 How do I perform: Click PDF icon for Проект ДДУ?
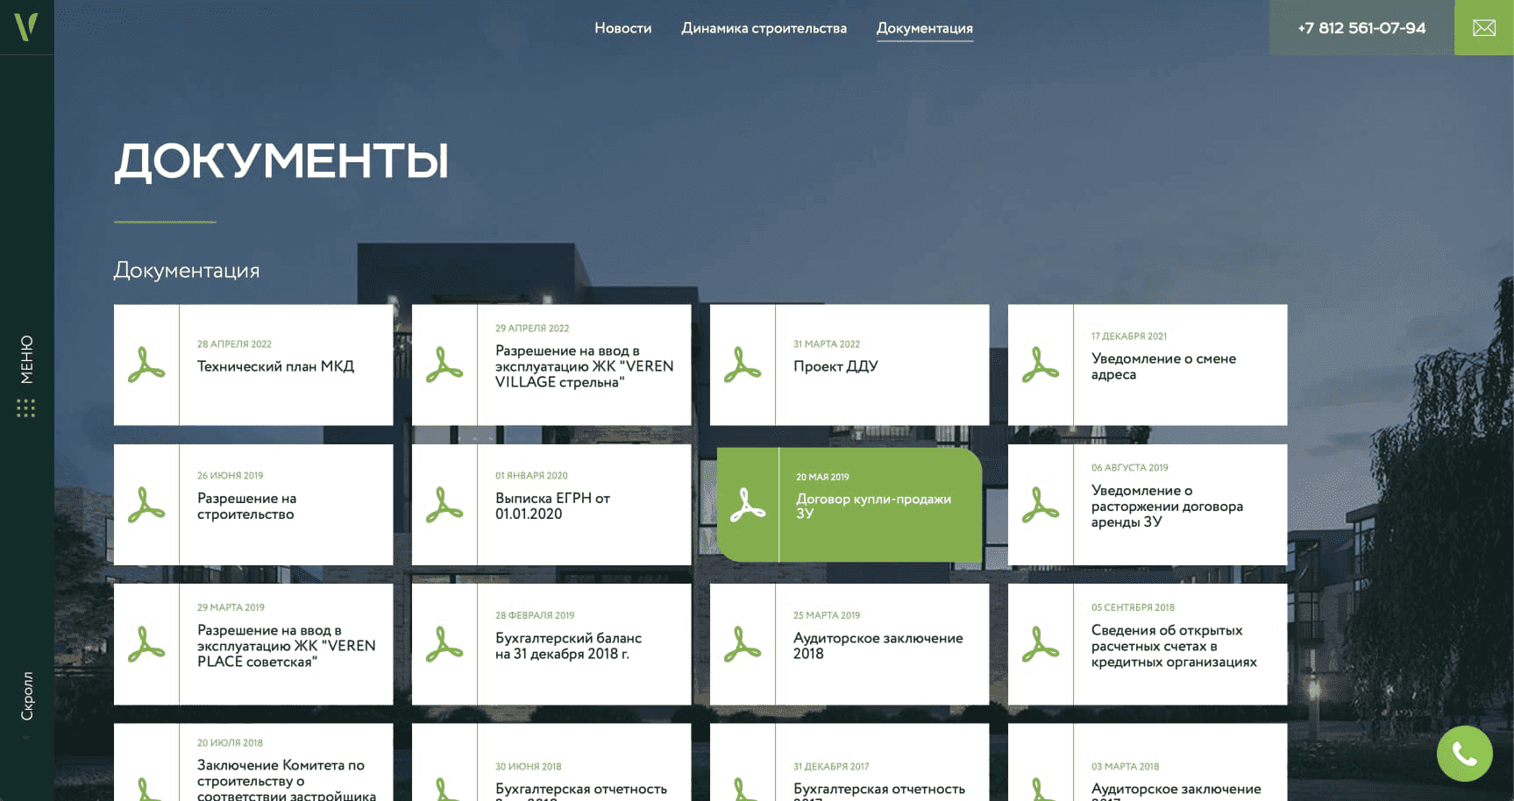pos(743,365)
